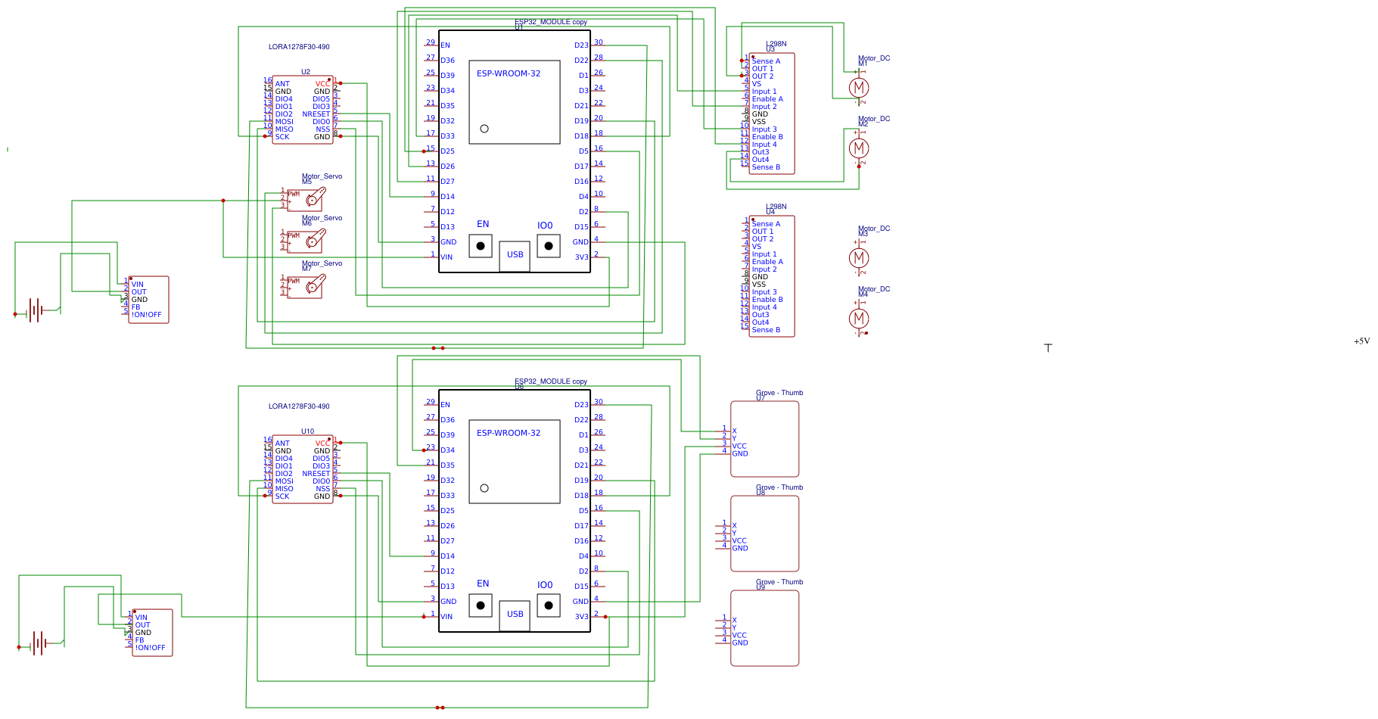Select the Motor_DC M3 motor symbol

(x=859, y=258)
